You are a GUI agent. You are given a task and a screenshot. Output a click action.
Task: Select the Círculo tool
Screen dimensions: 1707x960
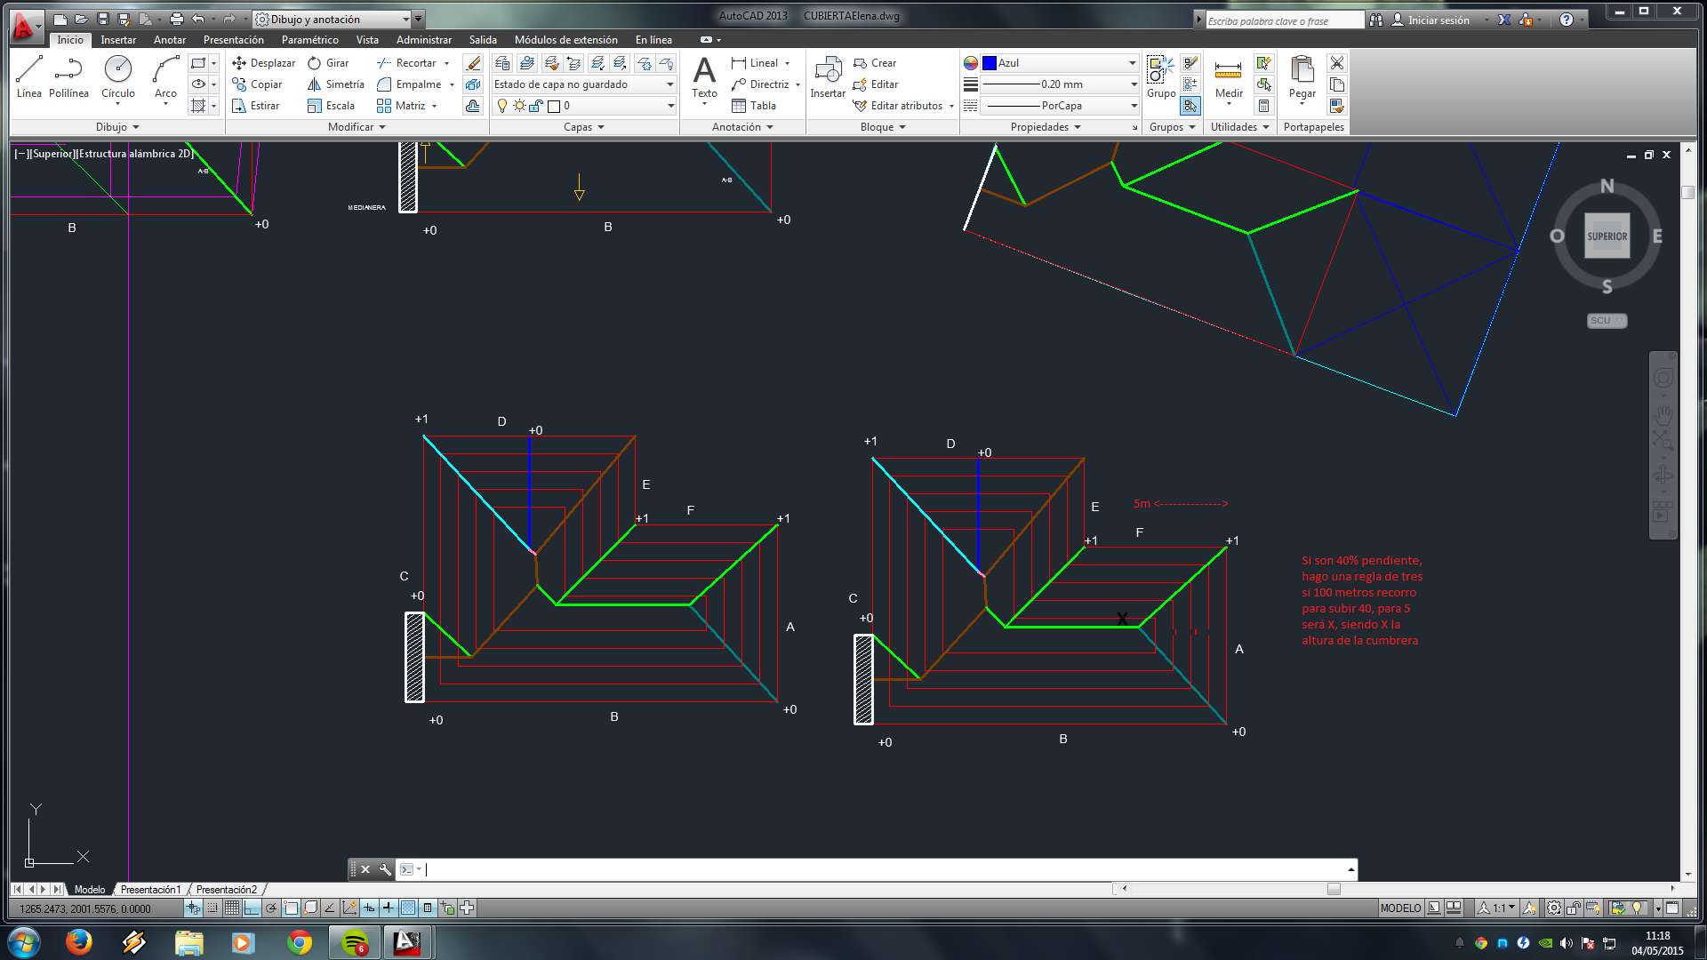click(x=117, y=76)
